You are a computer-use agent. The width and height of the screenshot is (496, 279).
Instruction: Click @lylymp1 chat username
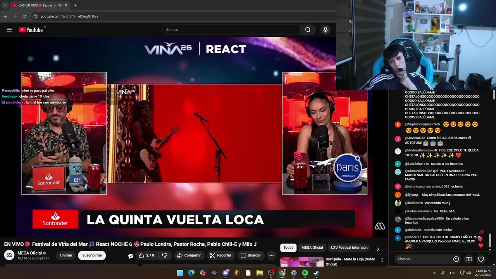point(412,195)
